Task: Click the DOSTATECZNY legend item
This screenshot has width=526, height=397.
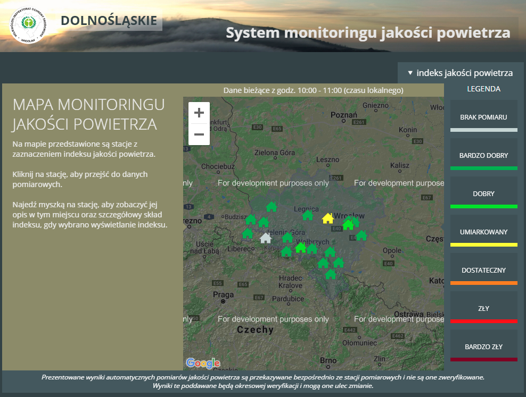Action: 483,270
